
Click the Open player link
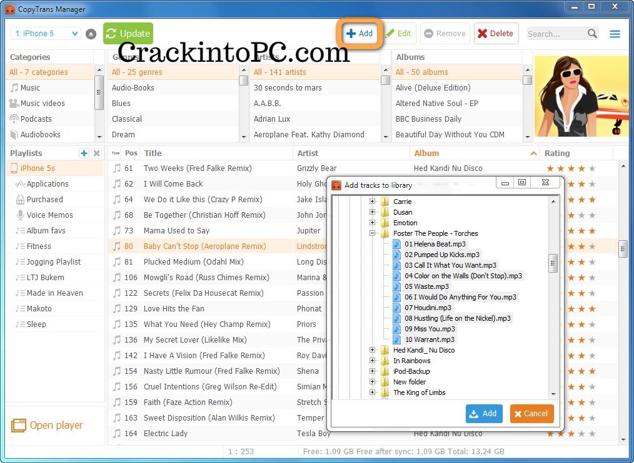47,425
